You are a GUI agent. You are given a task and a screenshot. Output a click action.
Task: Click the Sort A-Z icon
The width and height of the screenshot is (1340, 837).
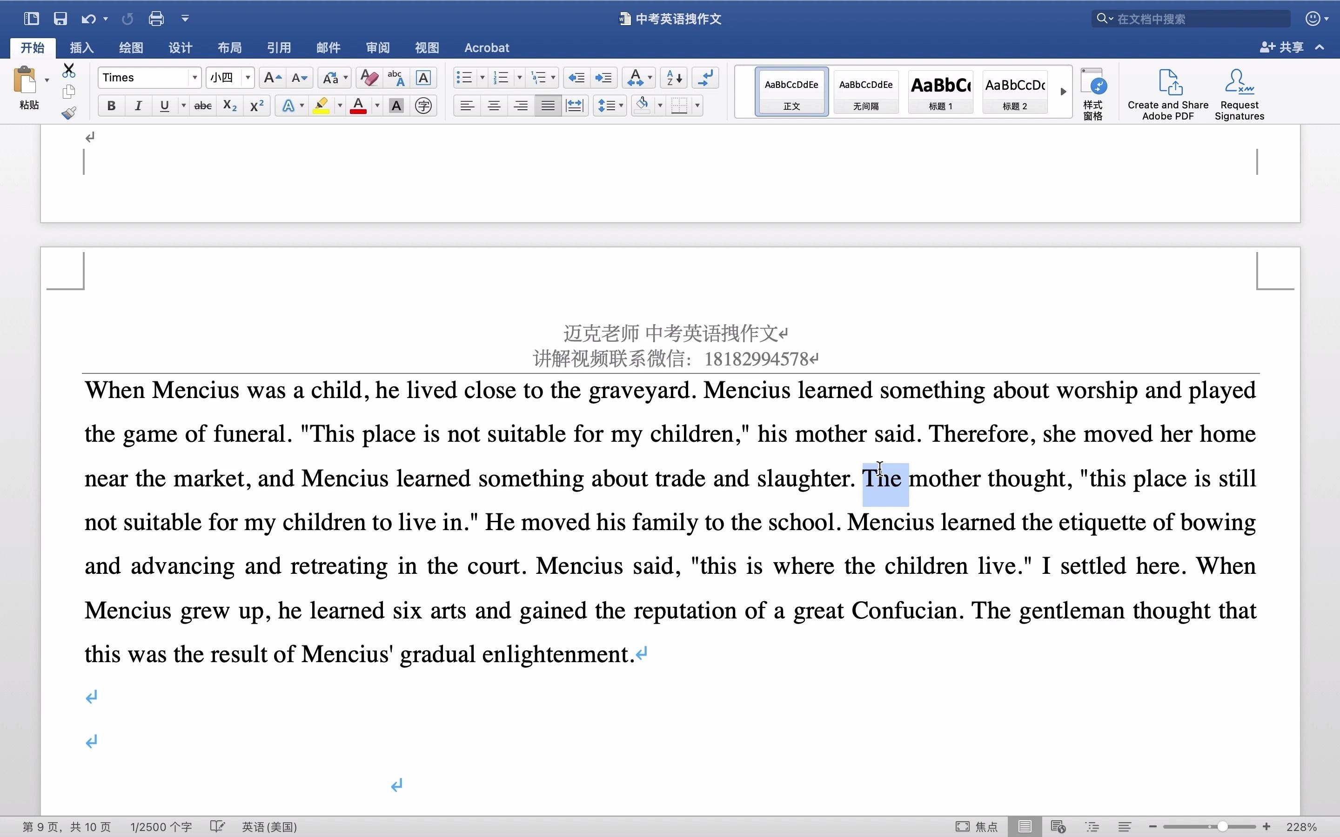[674, 78]
